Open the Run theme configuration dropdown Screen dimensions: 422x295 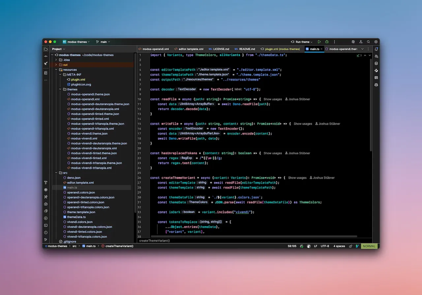(302, 42)
